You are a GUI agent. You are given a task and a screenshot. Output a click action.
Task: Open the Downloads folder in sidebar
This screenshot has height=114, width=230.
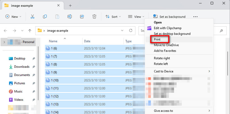click(x=22, y=67)
